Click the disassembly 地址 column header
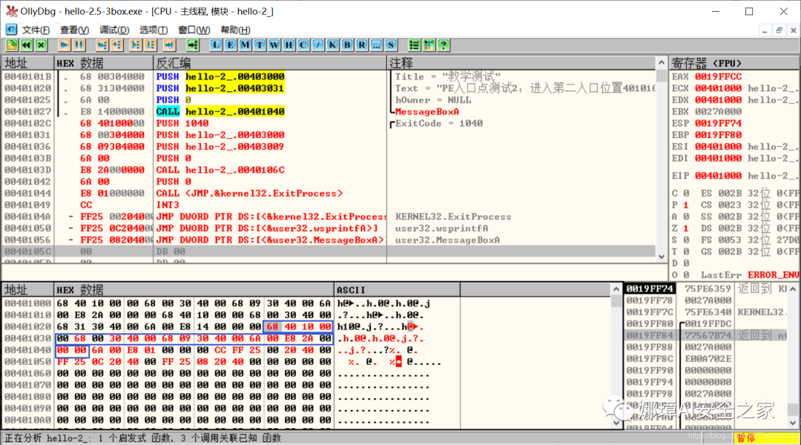The image size is (801, 445). pos(27,63)
